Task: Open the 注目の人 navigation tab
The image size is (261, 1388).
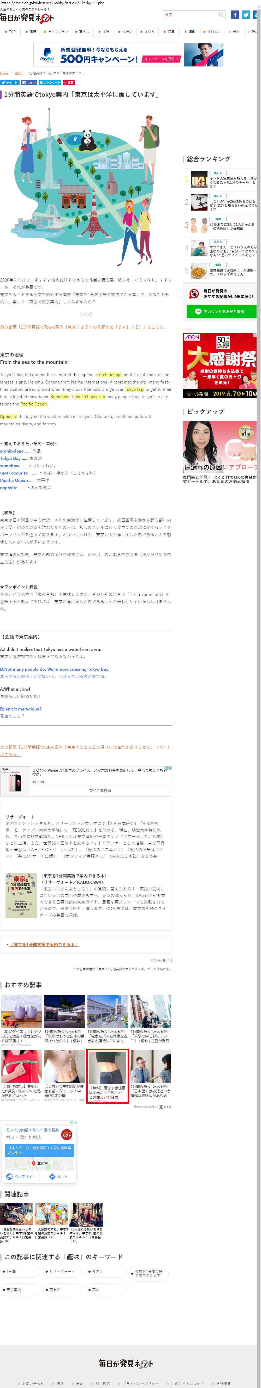Action: (x=212, y=32)
